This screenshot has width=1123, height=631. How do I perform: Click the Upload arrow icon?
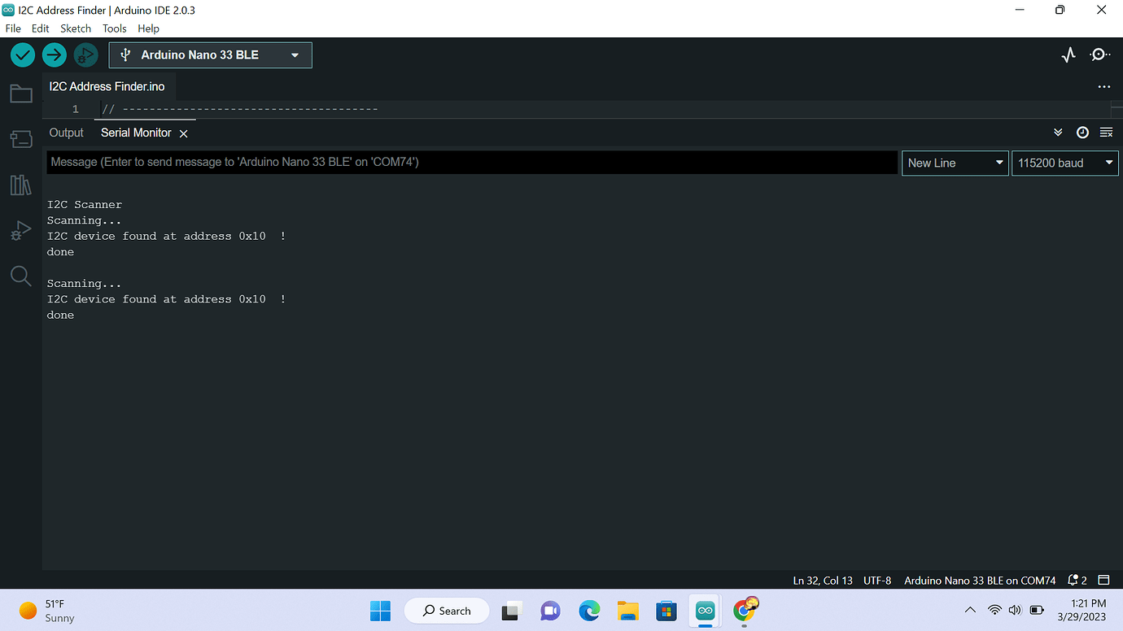point(54,54)
